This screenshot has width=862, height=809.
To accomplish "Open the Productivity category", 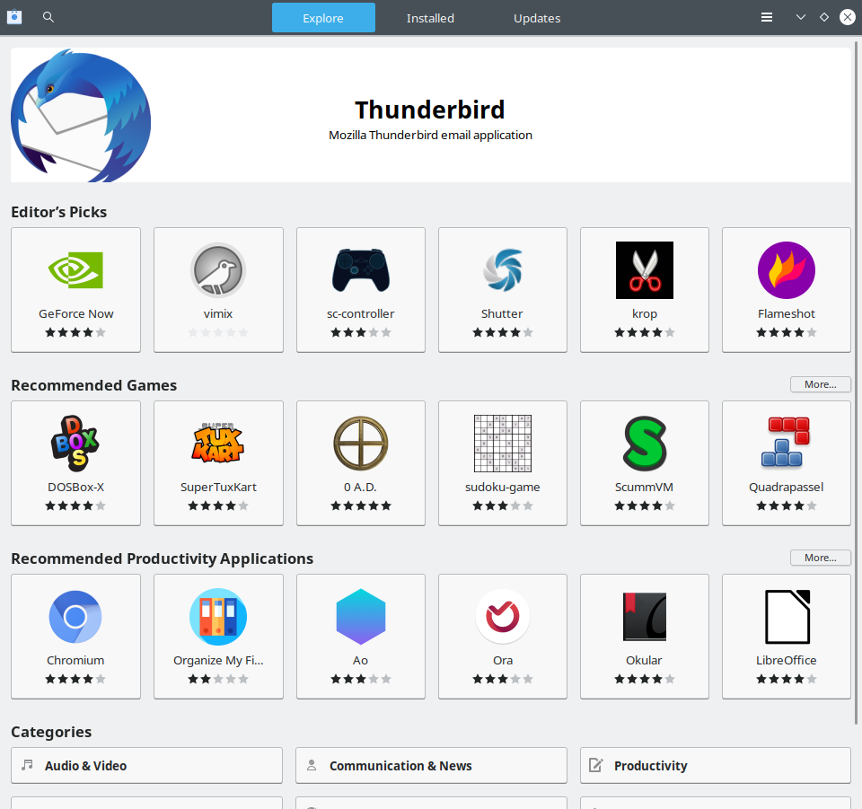I will [716, 765].
